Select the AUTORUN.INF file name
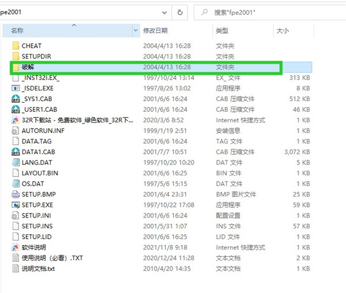Viewport: 346px width, 293px height. (x=43, y=130)
